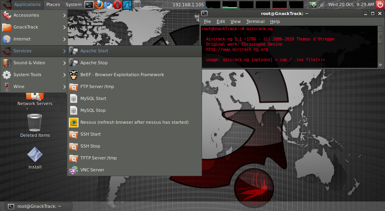Click the terminal scrollbar down arrow

pos(380,65)
